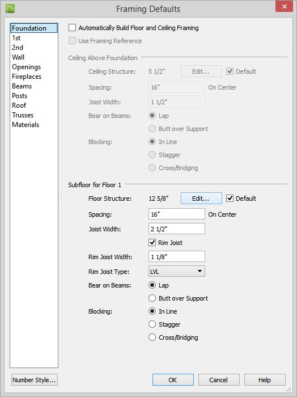Toggle Default checkbox for Floor Structure
Image resolution: width=297 pixels, height=397 pixels.
(x=230, y=198)
